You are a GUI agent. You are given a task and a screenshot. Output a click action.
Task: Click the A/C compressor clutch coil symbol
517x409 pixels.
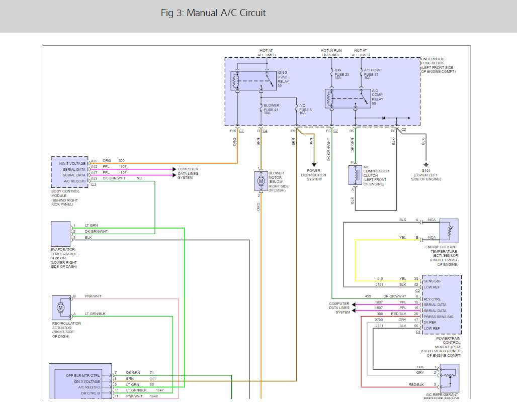tap(355, 175)
